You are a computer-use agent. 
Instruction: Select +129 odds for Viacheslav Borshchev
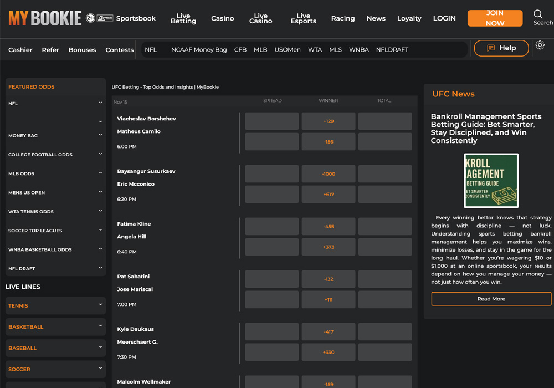pos(328,121)
